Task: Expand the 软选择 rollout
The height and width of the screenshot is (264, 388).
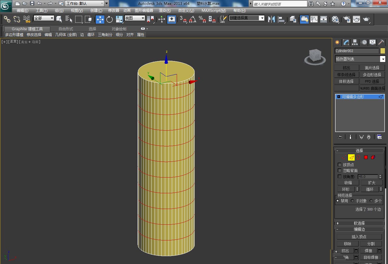Action: click(x=359, y=223)
